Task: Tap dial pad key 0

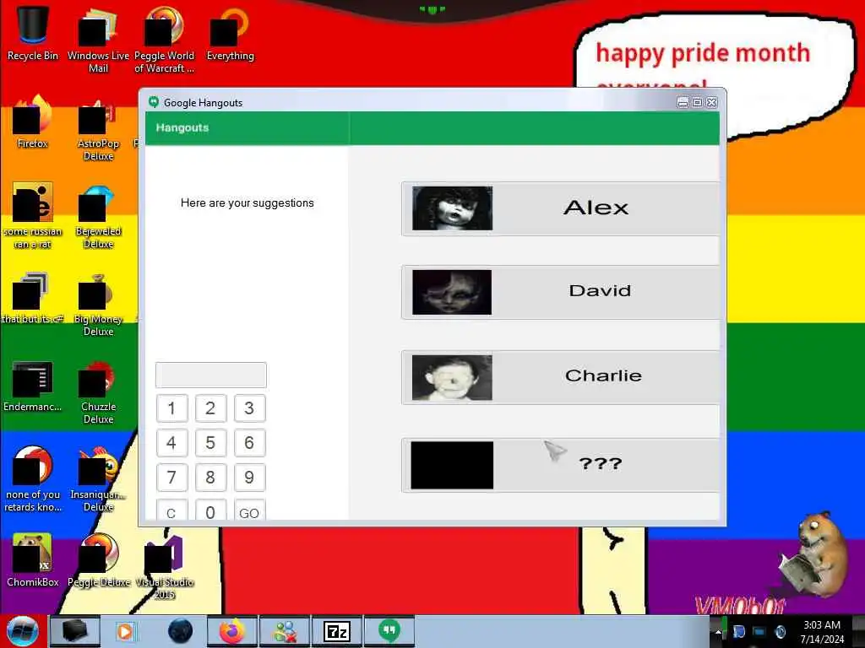Action: coord(210,510)
